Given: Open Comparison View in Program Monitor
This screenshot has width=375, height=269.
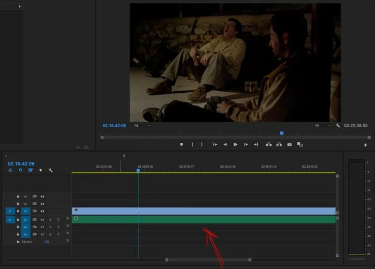Looking at the screenshot, I should tap(300, 145).
